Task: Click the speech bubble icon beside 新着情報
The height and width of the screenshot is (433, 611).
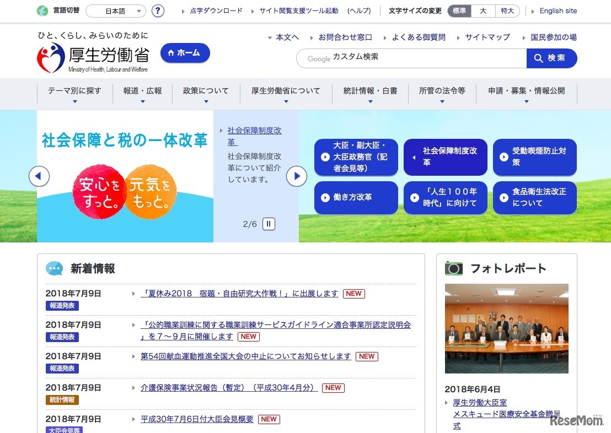Action: [x=55, y=268]
